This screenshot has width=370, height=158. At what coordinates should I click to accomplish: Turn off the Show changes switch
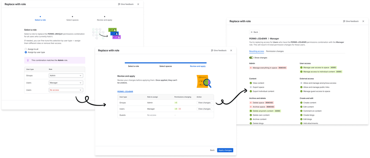click(x=251, y=58)
